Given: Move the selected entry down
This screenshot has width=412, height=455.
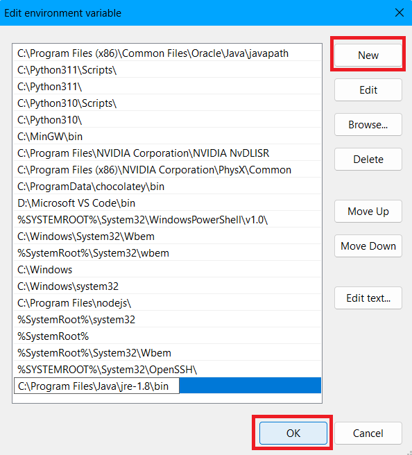Looking at the screenshot, I should [x=368, y=246].
